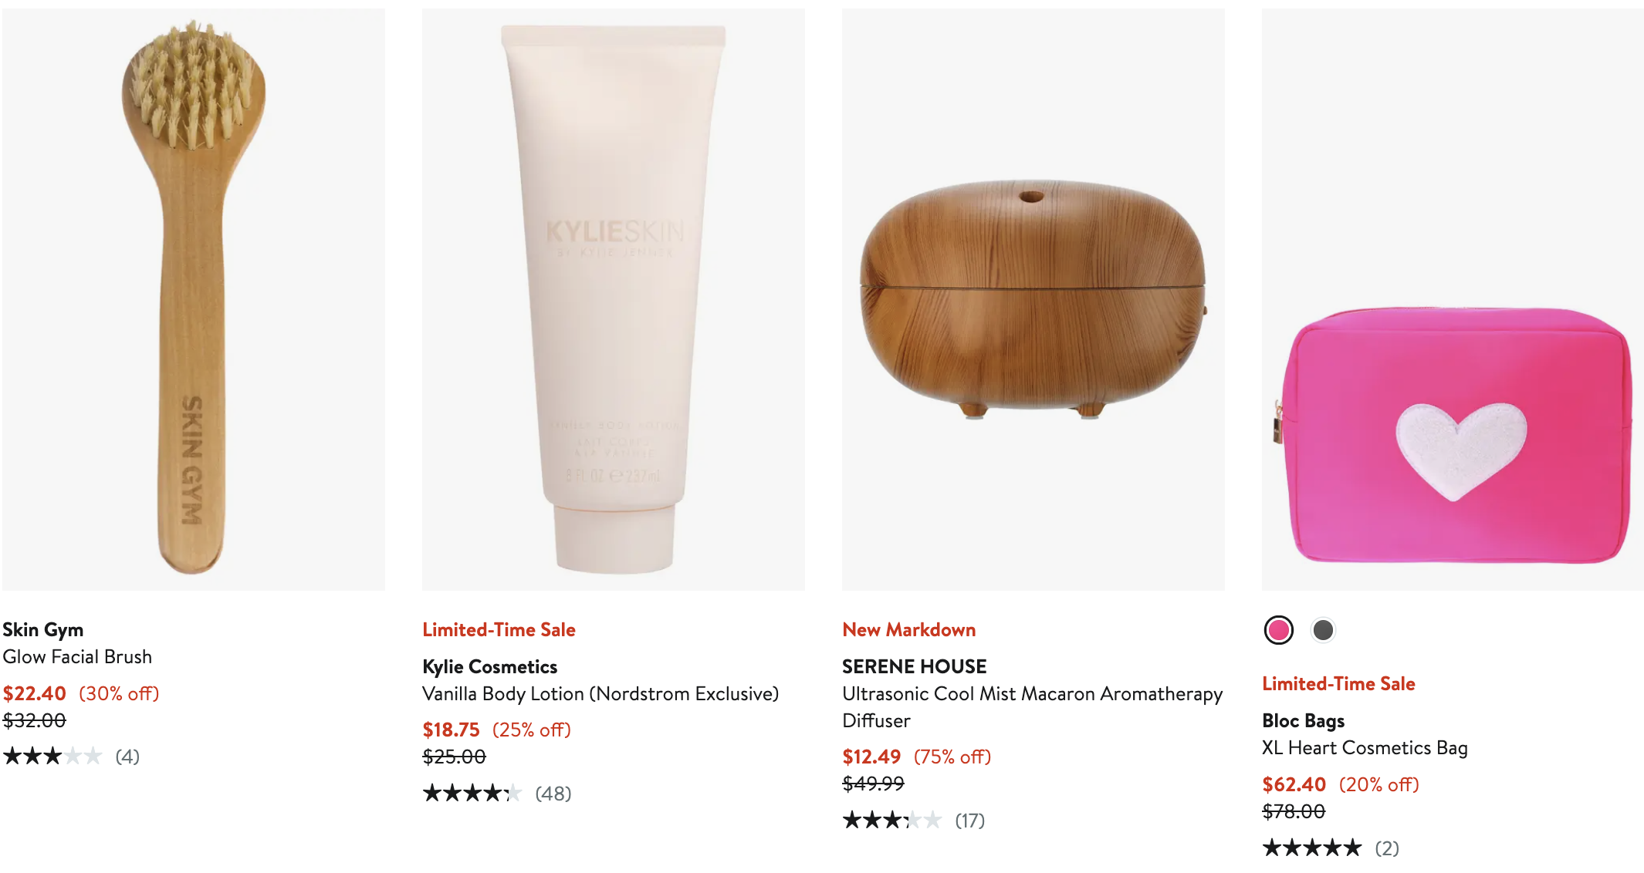Open the Skin Gym facial brush image
Viewport: 1644px width, 873px height.
coord(194,299)
